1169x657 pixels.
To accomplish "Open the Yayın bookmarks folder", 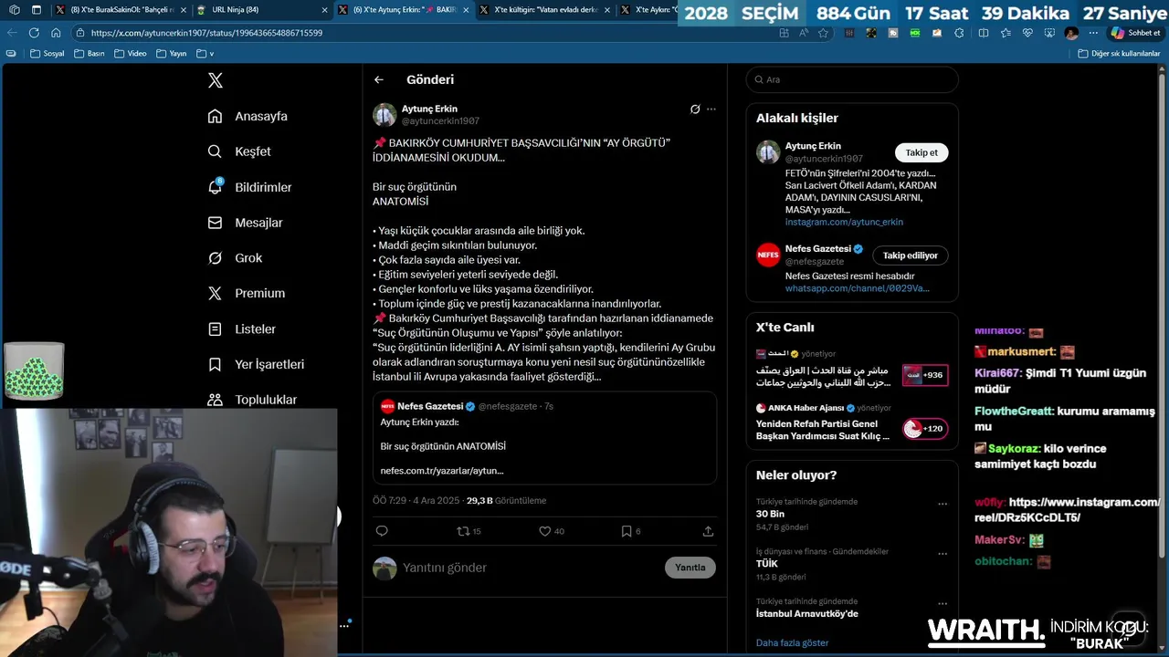I will pos(171,54).
